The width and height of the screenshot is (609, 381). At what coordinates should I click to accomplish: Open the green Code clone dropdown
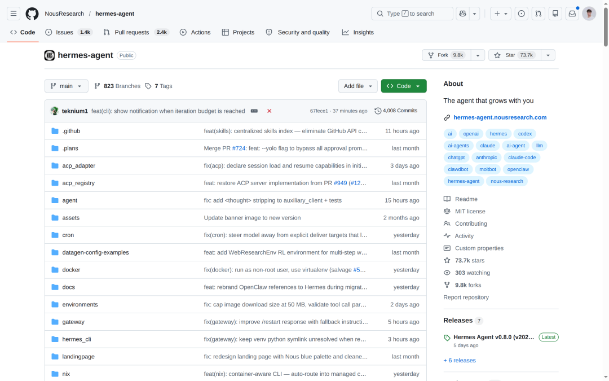[x=404, y=86]
